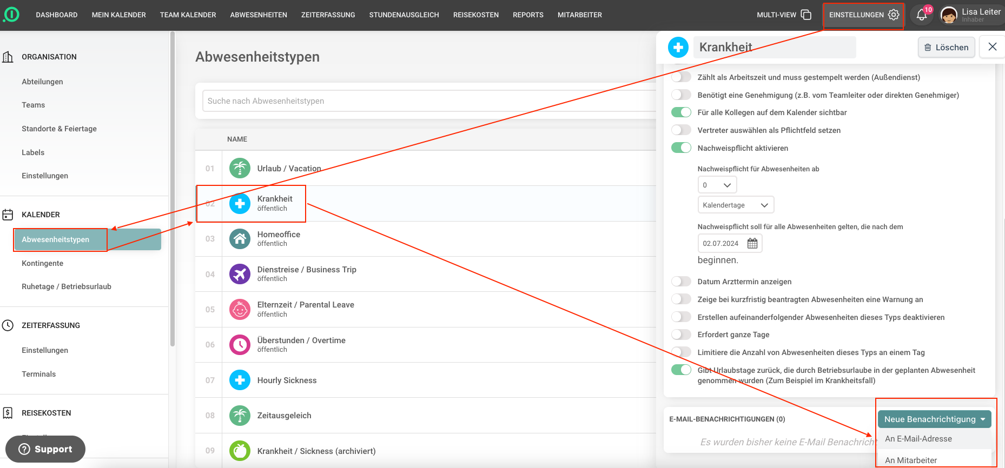Click the archived Krankheit apple icon

[x=240, y=451]
